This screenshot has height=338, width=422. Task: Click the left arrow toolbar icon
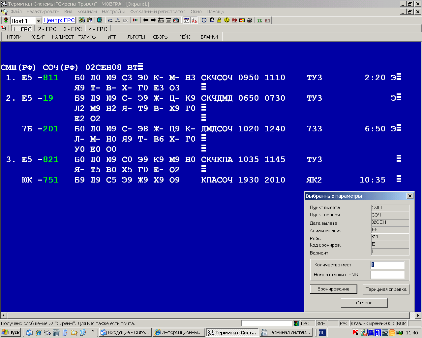(146, 20)
